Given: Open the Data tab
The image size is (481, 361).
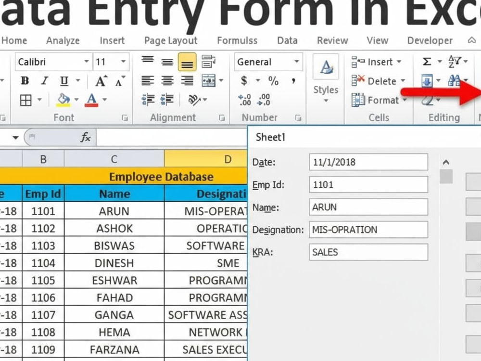Looking at the screenshot, I should (x=288, y=40).
